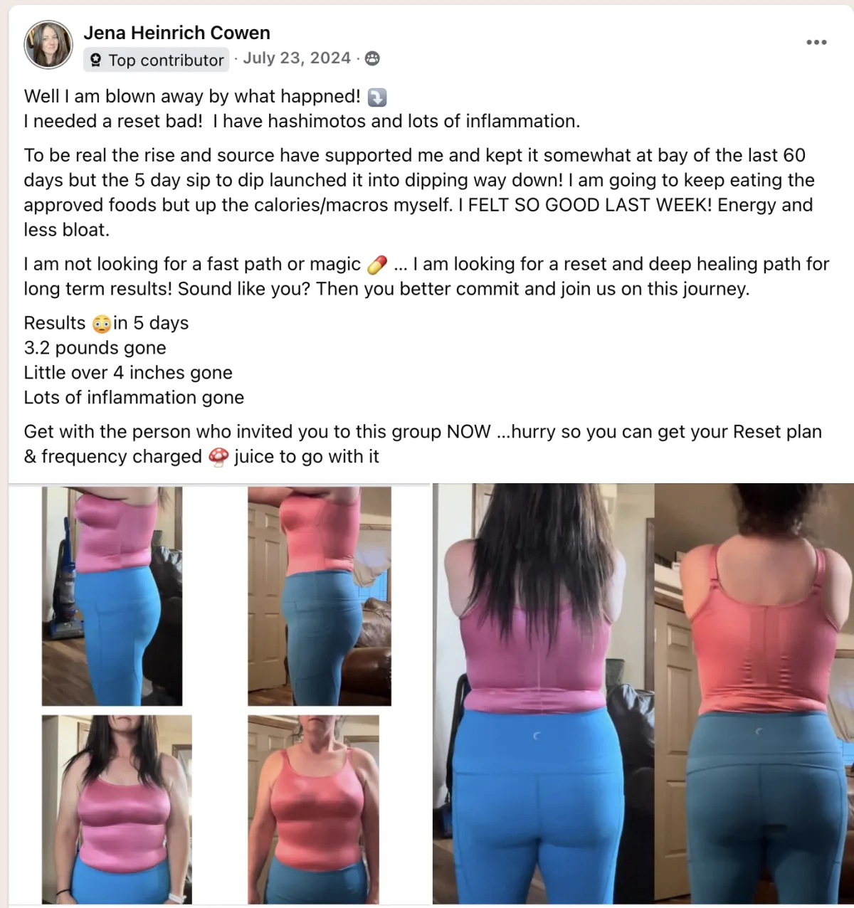
Task: Click the down-arrow emoji after 'happned!'
Action: tap(377, 97)
